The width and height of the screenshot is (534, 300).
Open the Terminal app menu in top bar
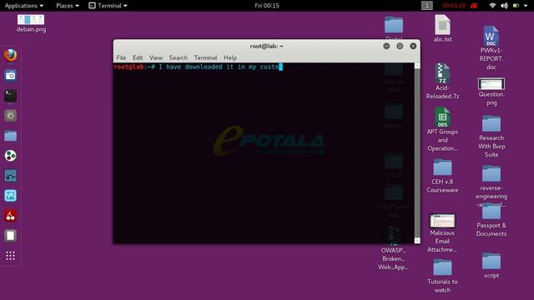108,6
